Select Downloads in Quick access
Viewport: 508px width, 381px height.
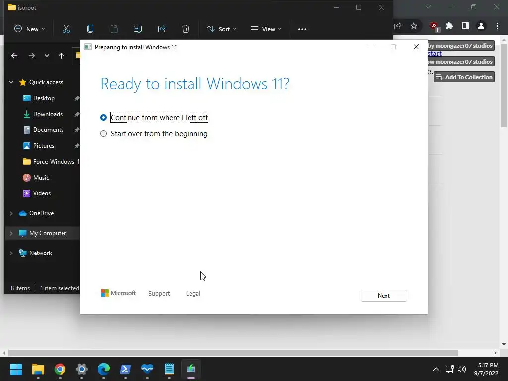[48, 114]
